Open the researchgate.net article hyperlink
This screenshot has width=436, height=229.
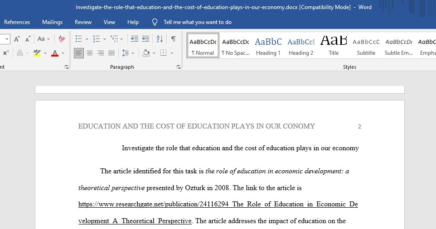(x=218, y=213)
